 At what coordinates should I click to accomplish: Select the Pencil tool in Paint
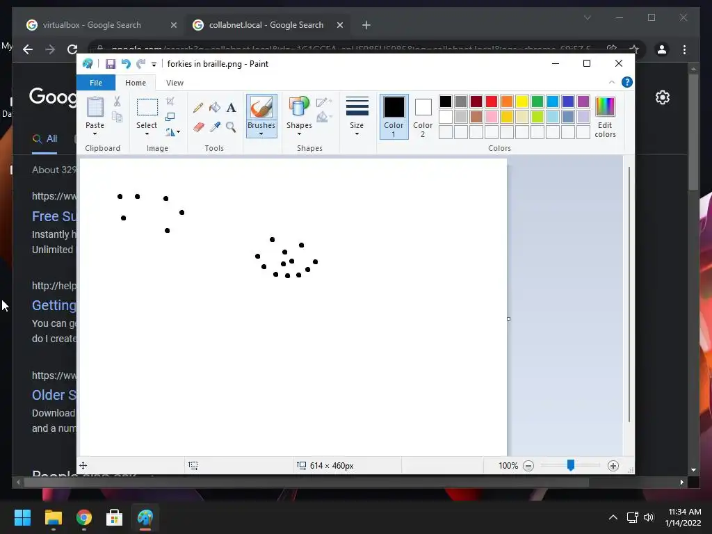(x=198, y=107)
